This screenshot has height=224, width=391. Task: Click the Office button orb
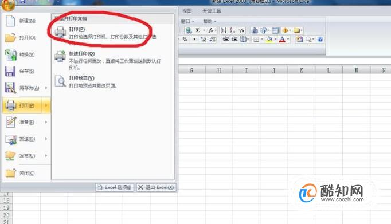point(8,5)
